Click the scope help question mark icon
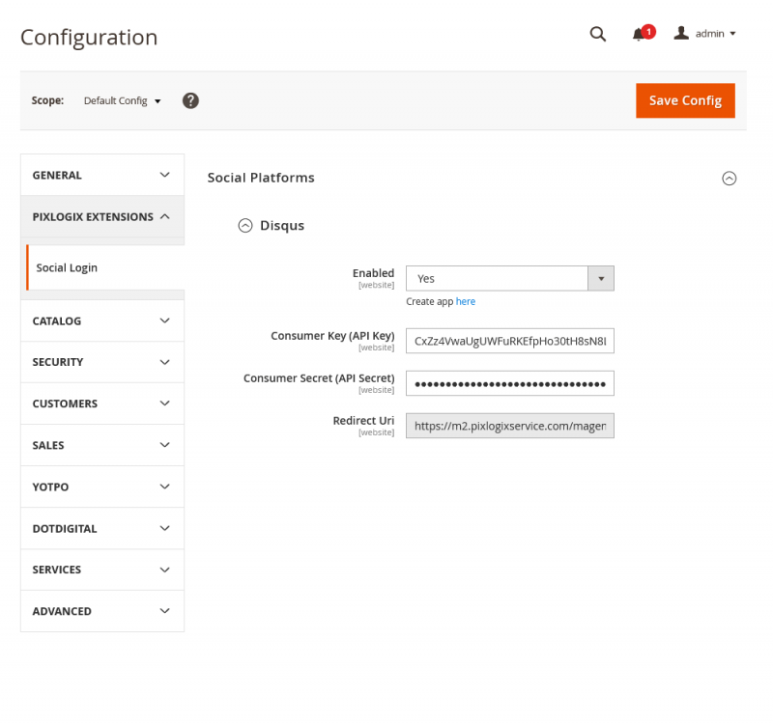The image size is (773, 724). (190, 100)
